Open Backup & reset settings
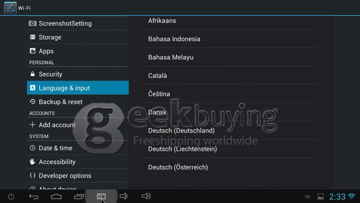Image resolution: width=360 pixels, height=203 pixels. pyautogui.click(x=78, y=102)
